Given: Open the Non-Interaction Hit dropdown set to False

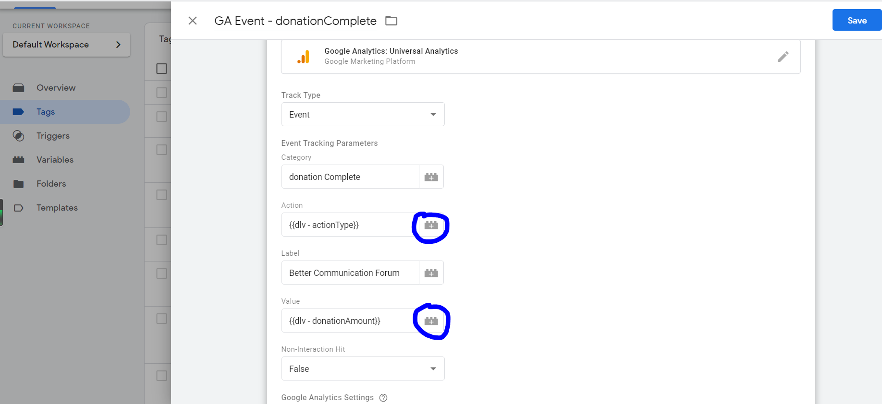Looking at the screenshot, I should pyautogui.click(x=363, y=368).
